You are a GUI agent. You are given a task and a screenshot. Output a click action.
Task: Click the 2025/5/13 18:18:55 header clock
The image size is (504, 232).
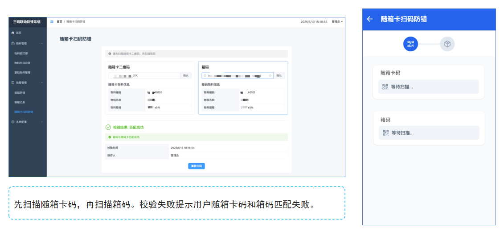pyautogui.click(x=314, y=22)
